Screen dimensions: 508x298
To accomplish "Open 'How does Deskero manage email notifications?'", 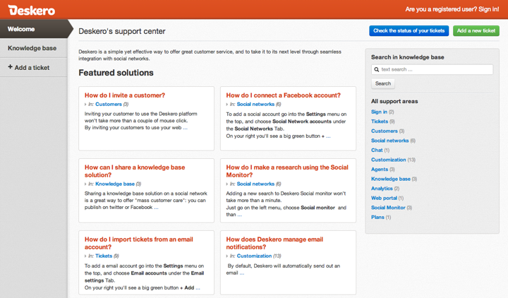I will (274, 243).
